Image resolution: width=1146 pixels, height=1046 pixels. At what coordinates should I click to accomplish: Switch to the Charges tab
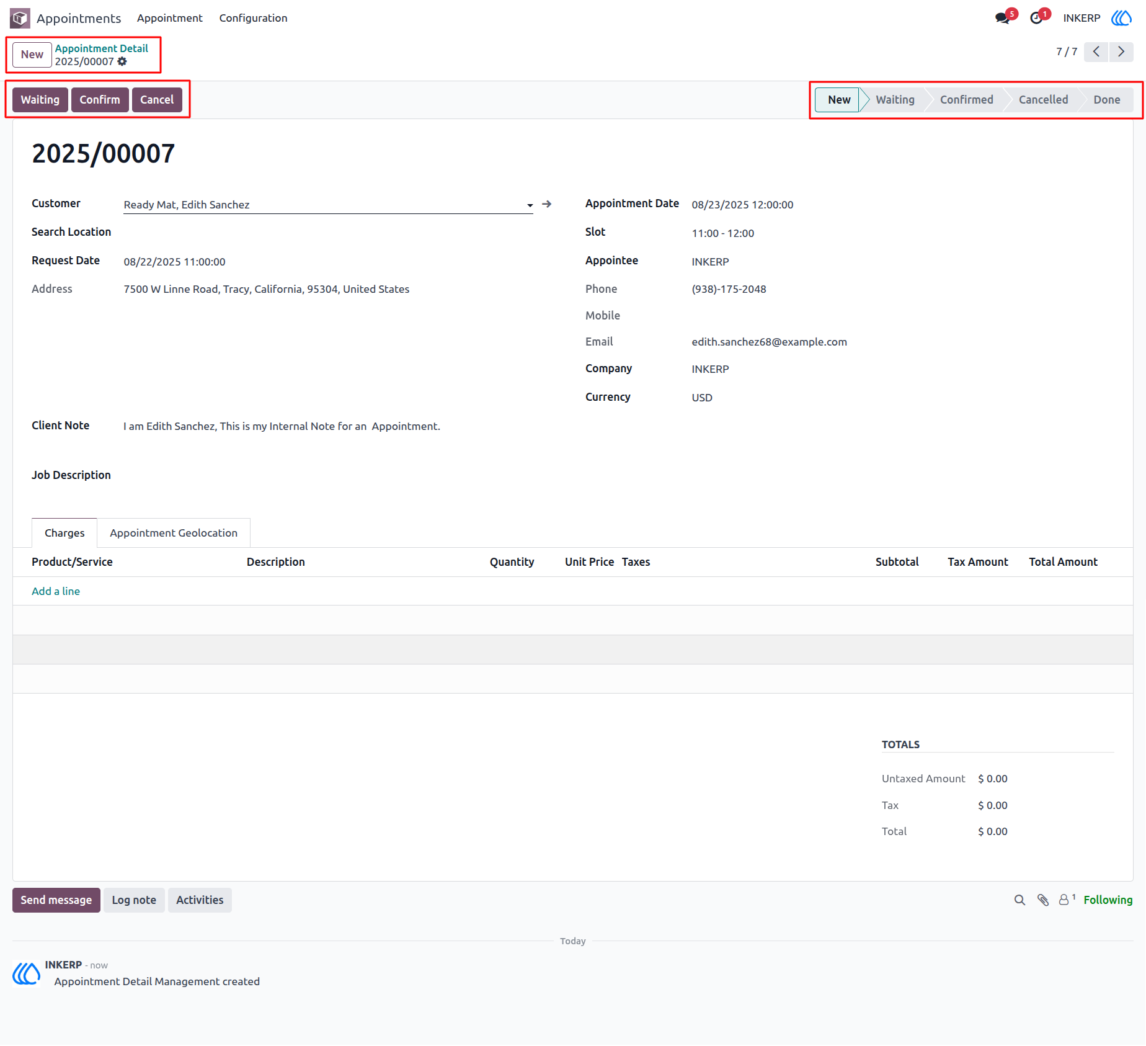coord(64,533)
